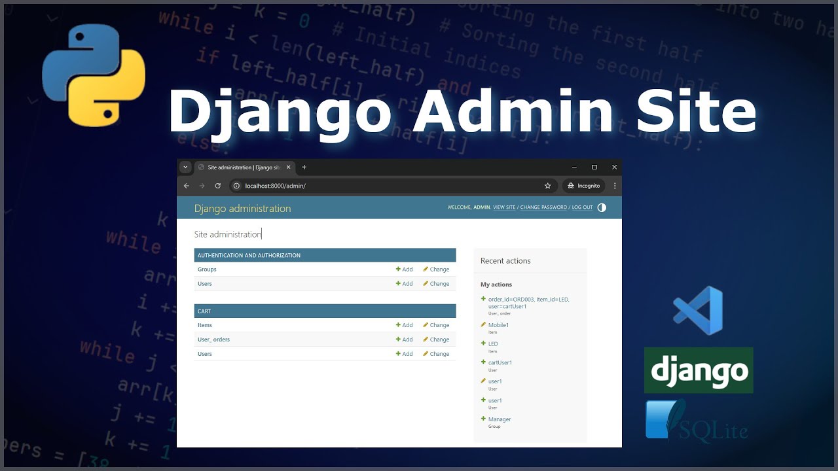The width and height of the screenshot is (838, 471).
Task: Click Change in the Items row
Action: [x=436, y=325]
